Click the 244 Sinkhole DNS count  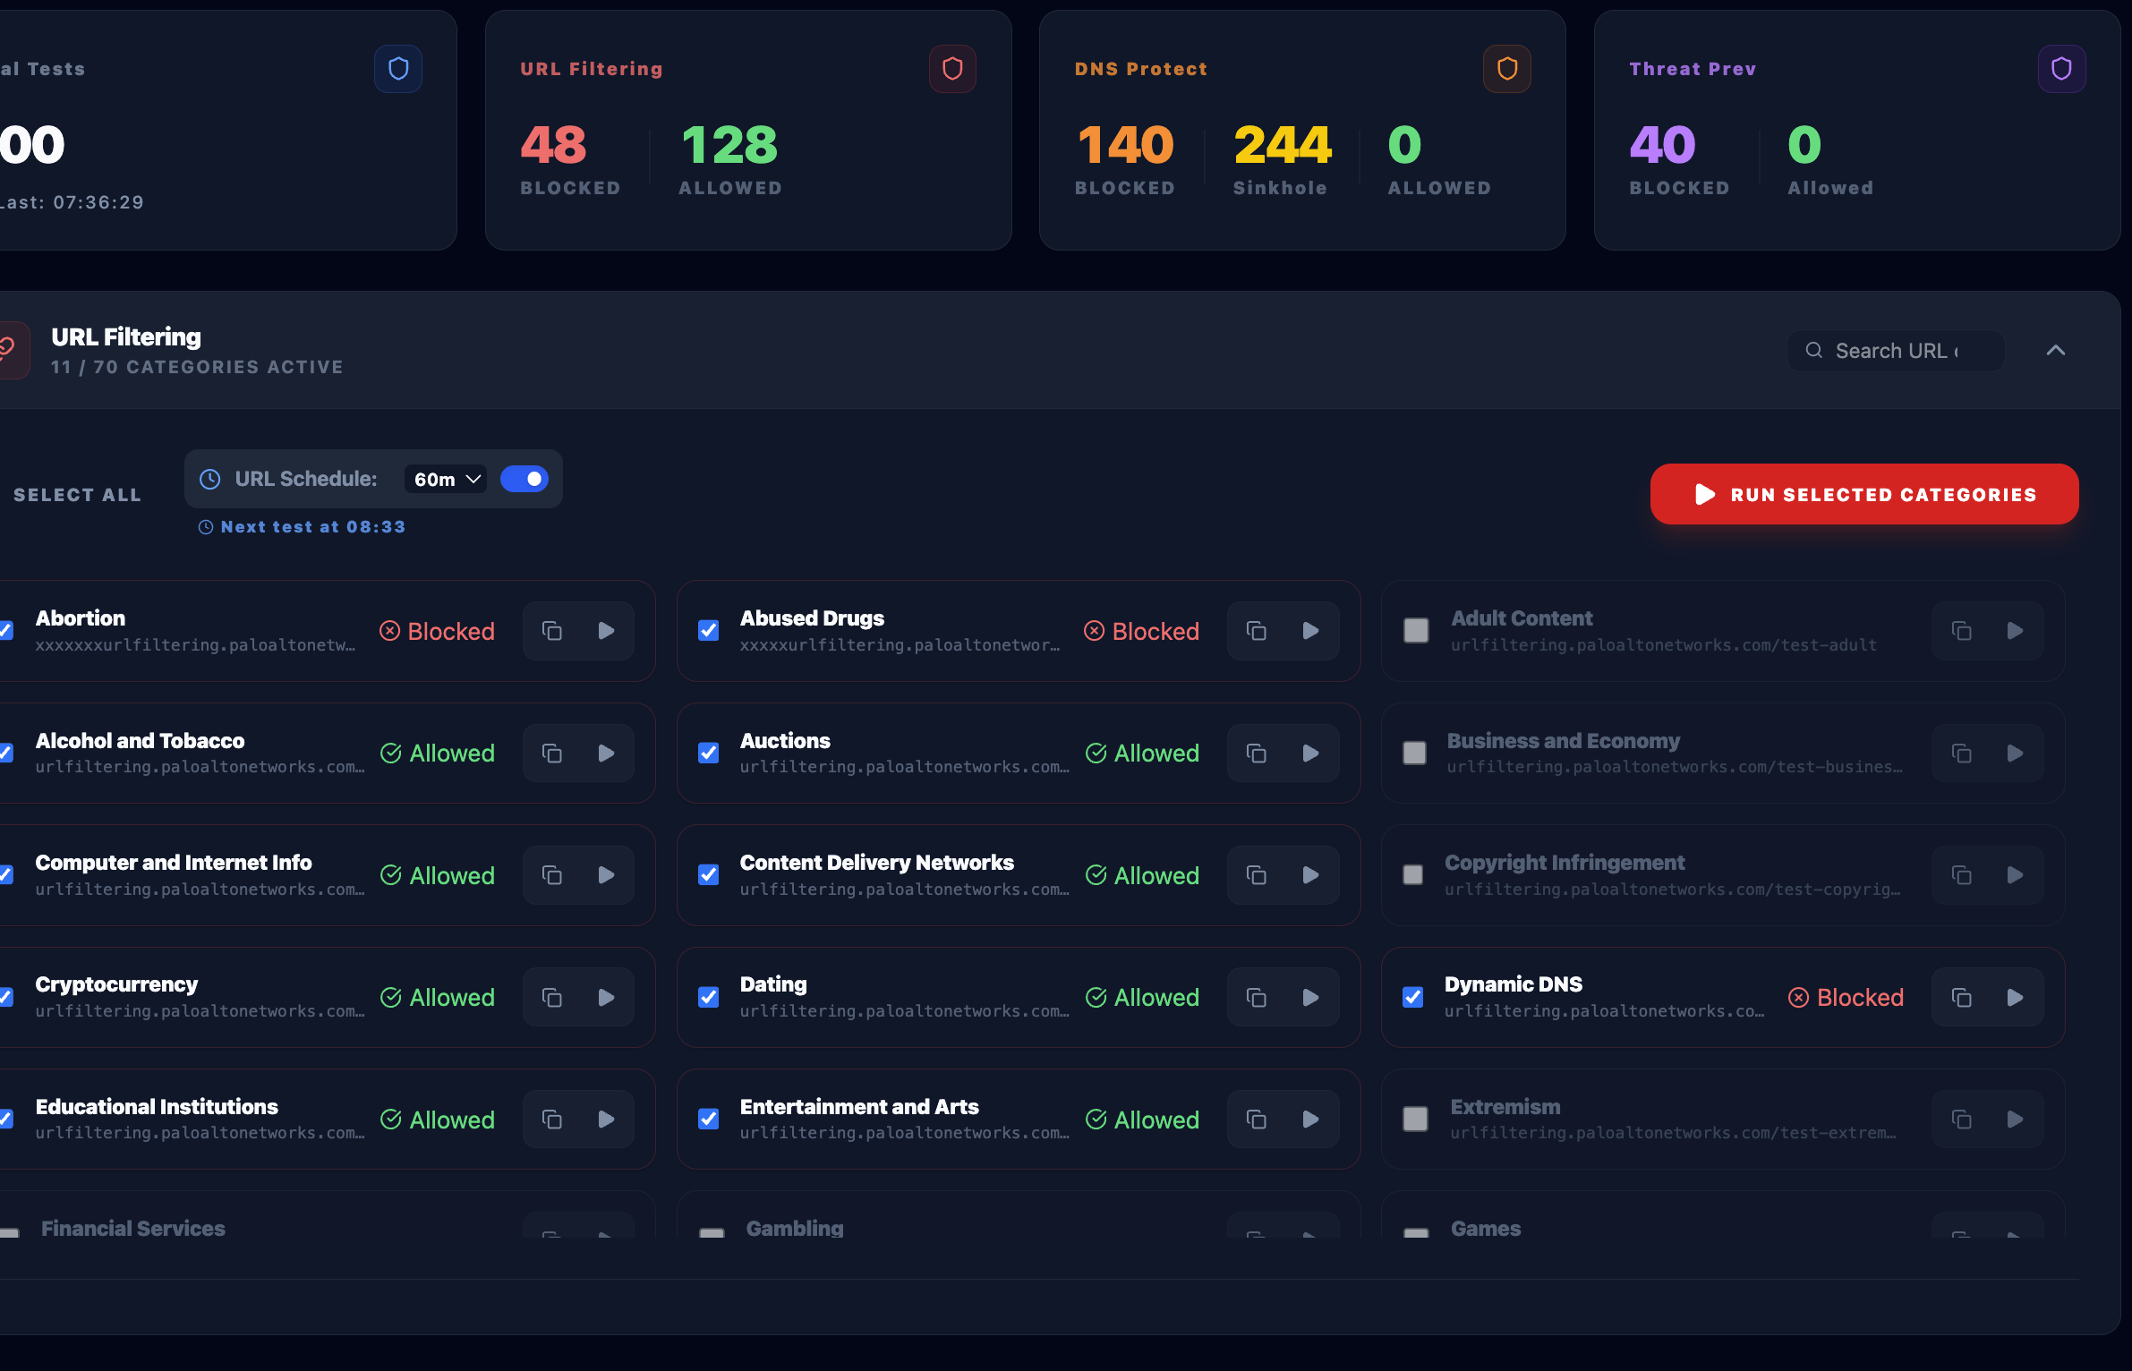1283,145
